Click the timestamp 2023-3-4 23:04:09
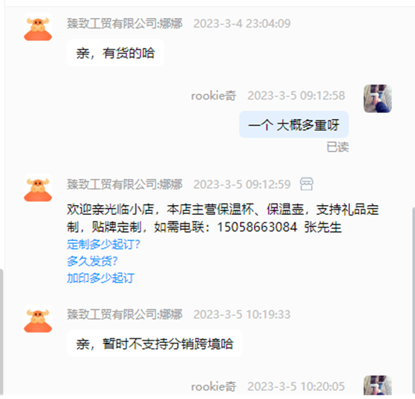Viewport: 415px width, 399px height. [x=242, y=23]
